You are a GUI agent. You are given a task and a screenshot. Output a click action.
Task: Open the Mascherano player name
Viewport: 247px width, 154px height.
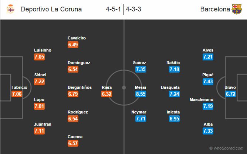pos(202,99)
